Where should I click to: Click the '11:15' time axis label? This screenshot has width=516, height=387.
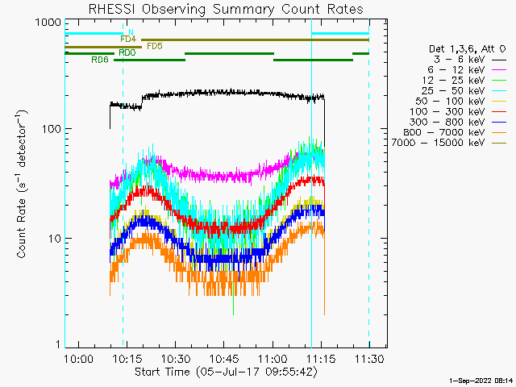coord(321,359)
